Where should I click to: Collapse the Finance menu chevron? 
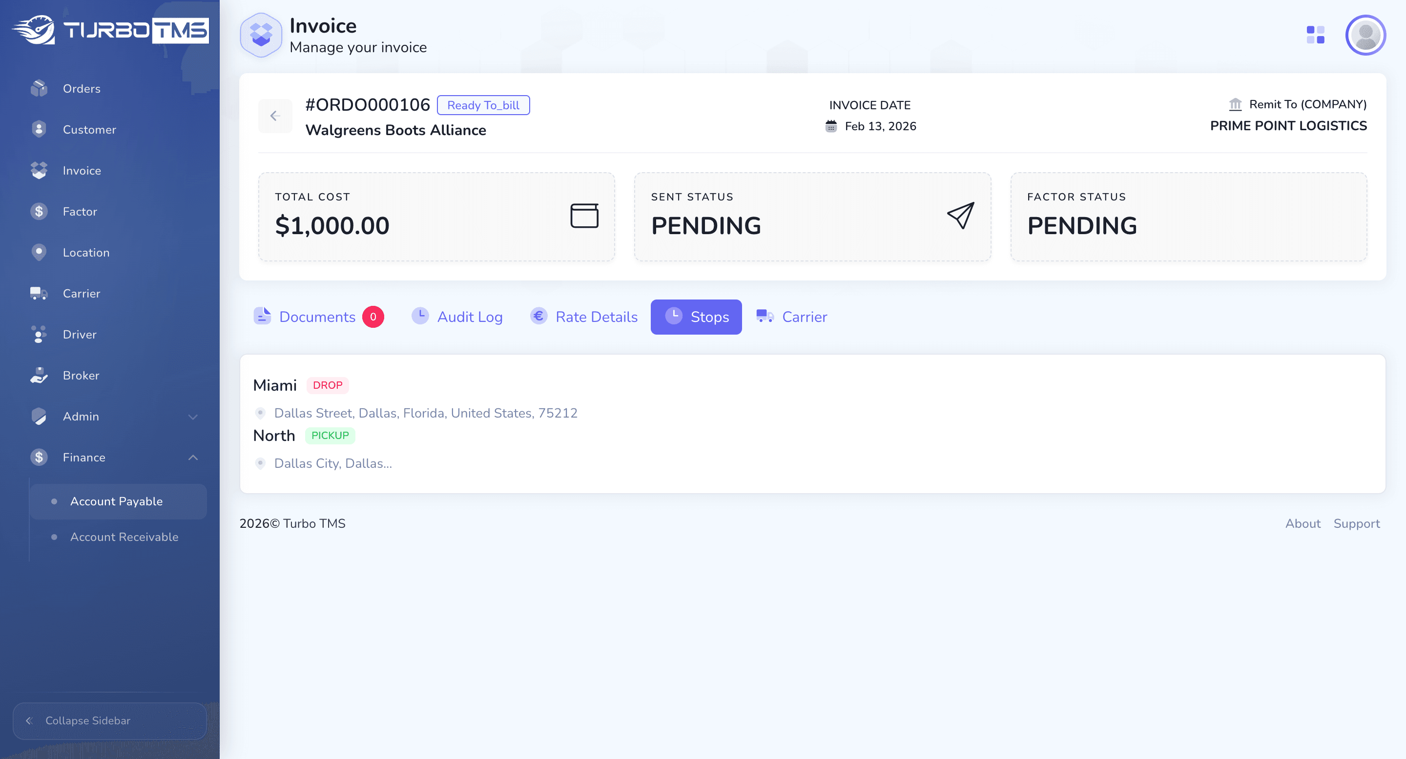193,458
